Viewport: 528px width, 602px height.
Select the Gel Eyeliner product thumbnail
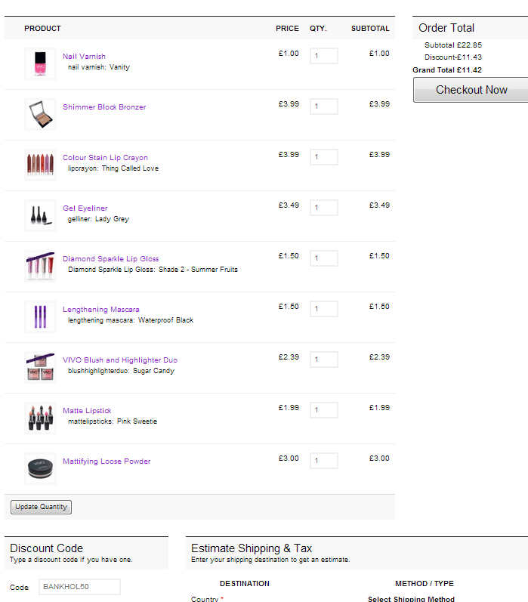(40, 216)
